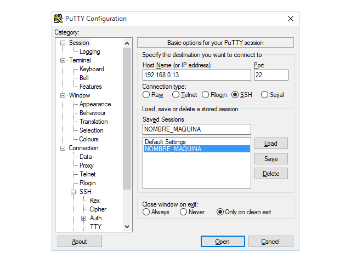Close the PuTTY Configuration window

pyautogui.click(x=291, y=19)
